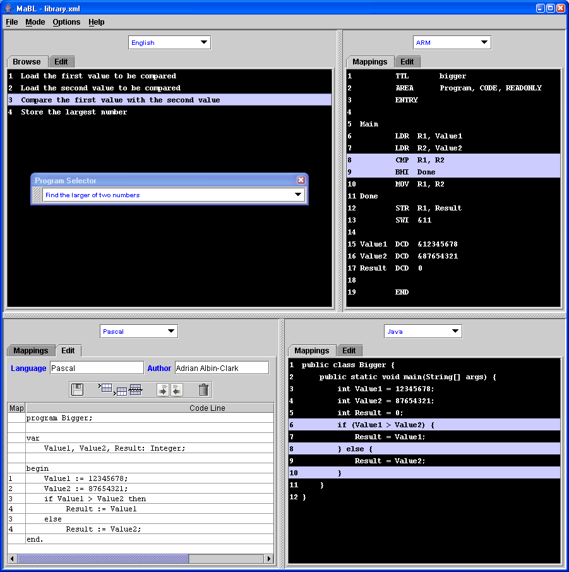
Task: Open the Options menu
Action: coord(66,22)
